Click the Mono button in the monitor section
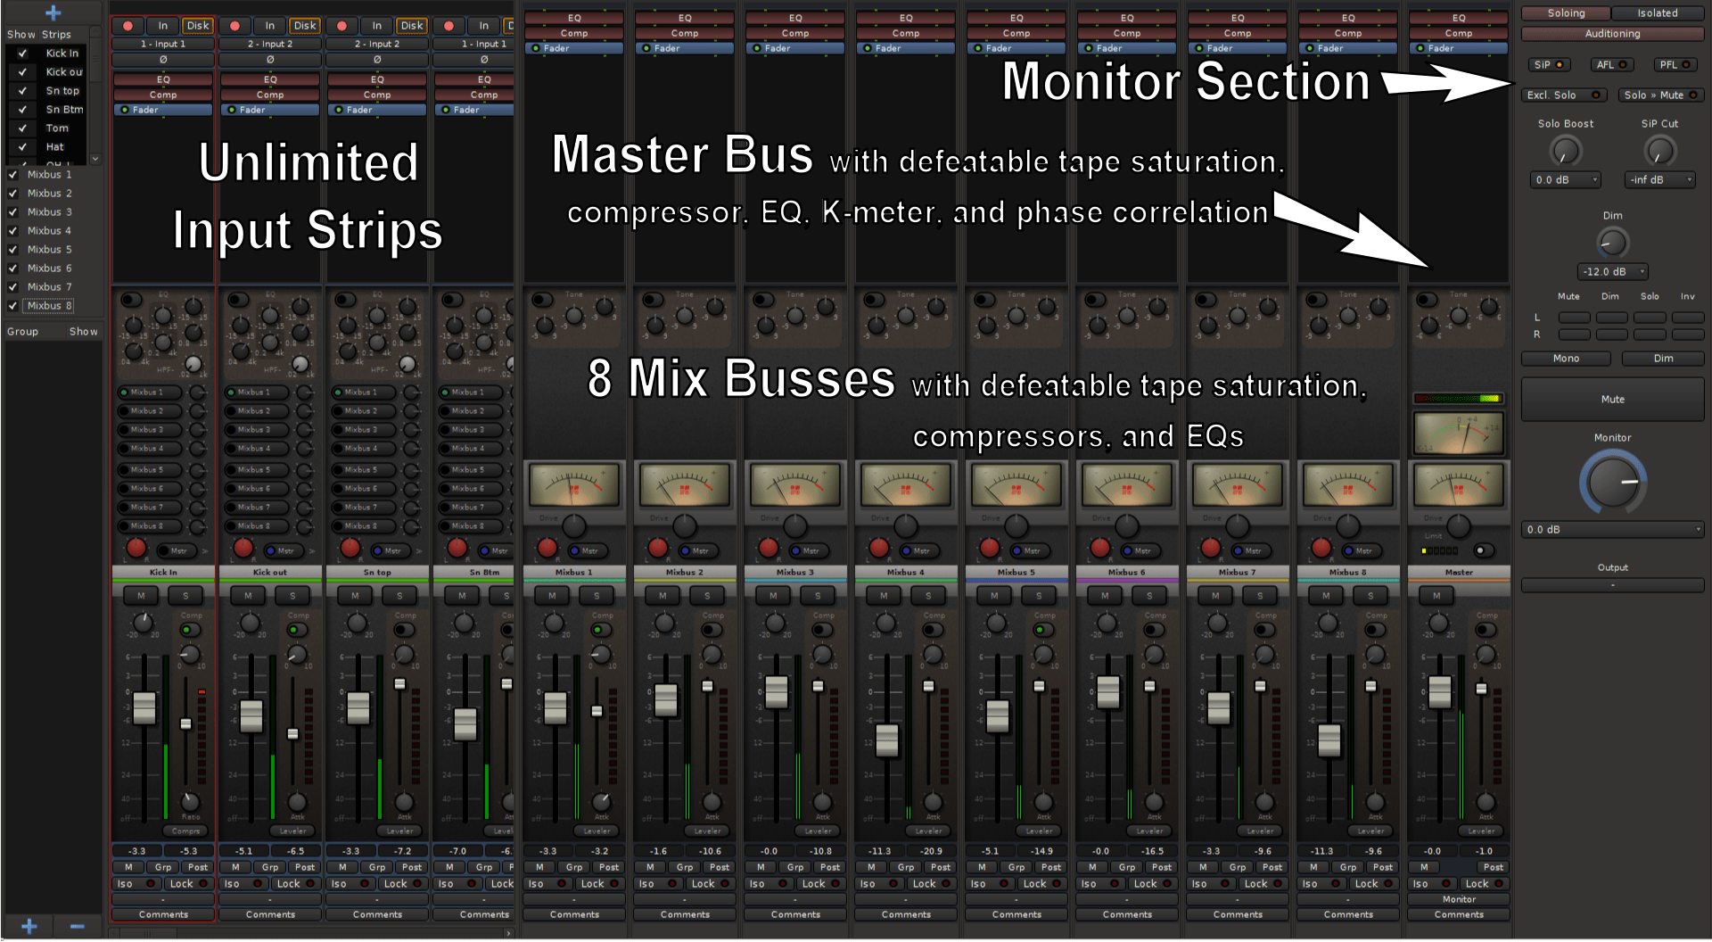Screen dimensions: 1712x942 click(x=1566, y=358)
